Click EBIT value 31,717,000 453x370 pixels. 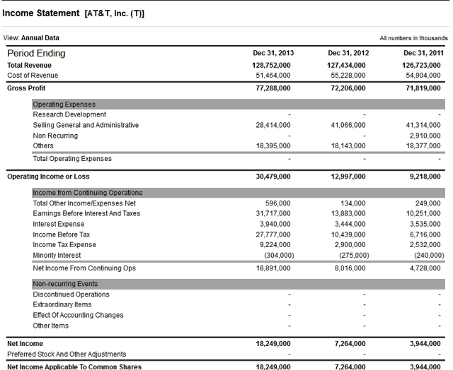point(273,213)
